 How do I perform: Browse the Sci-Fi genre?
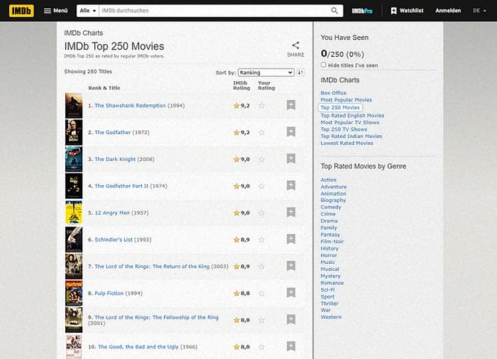(327, 289)
